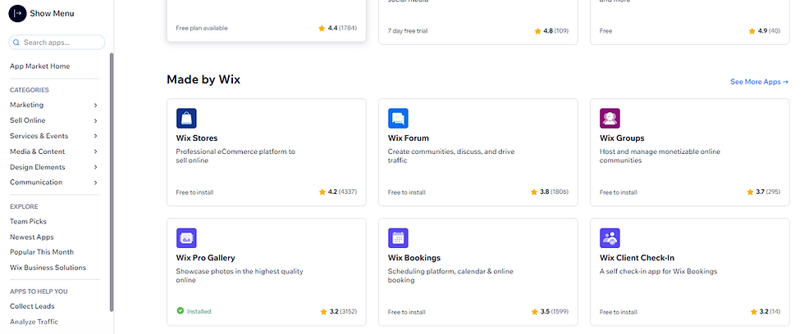
Task: Open the Wix Stores shopping bag icon
Action: 187,118
